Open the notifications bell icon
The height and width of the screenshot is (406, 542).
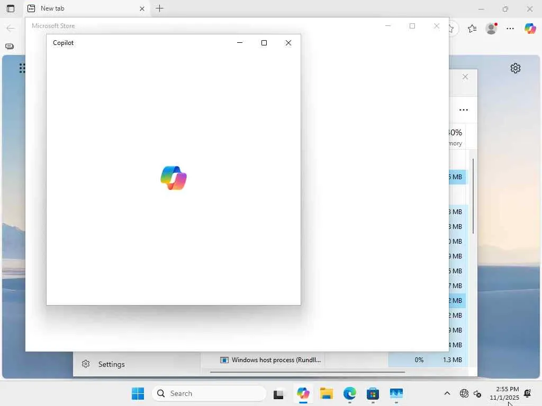[x=528, y=393]
